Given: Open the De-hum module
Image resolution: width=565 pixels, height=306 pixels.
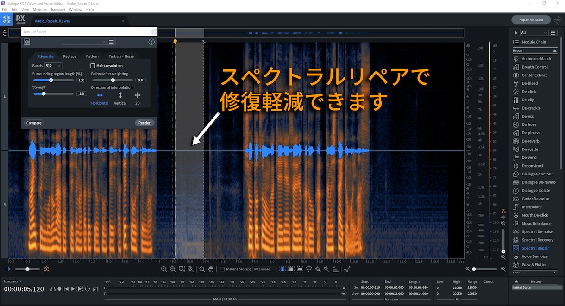Looking at the screenshot, I should tap(535, 125).
